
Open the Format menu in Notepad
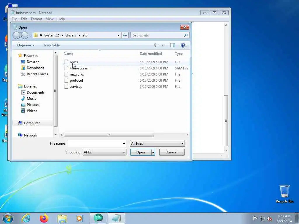tap(36, 19)
